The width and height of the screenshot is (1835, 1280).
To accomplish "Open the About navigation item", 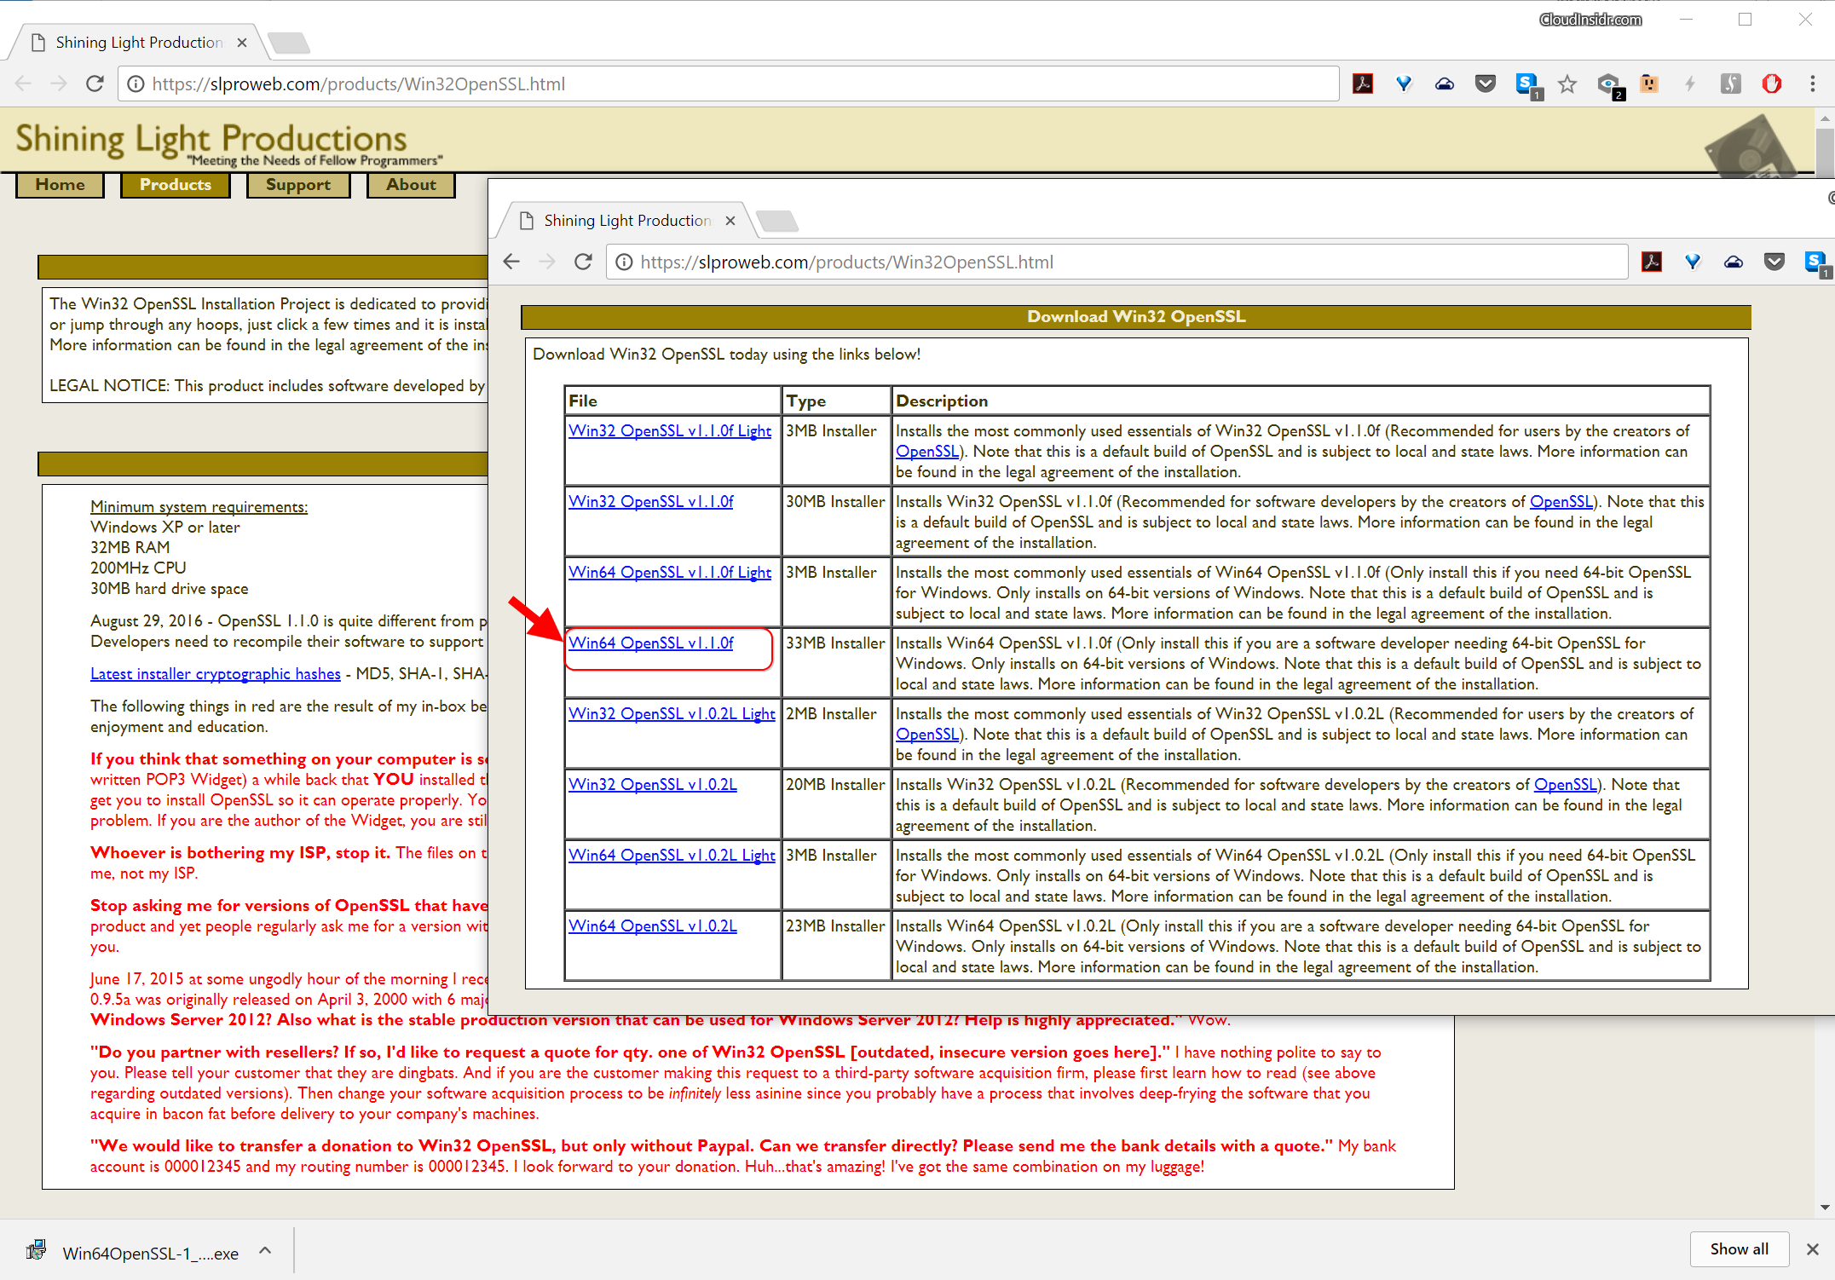I will [411, 185].
